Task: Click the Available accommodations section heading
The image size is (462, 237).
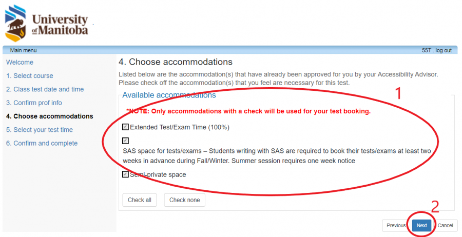Action: click(x=169, y=95)
